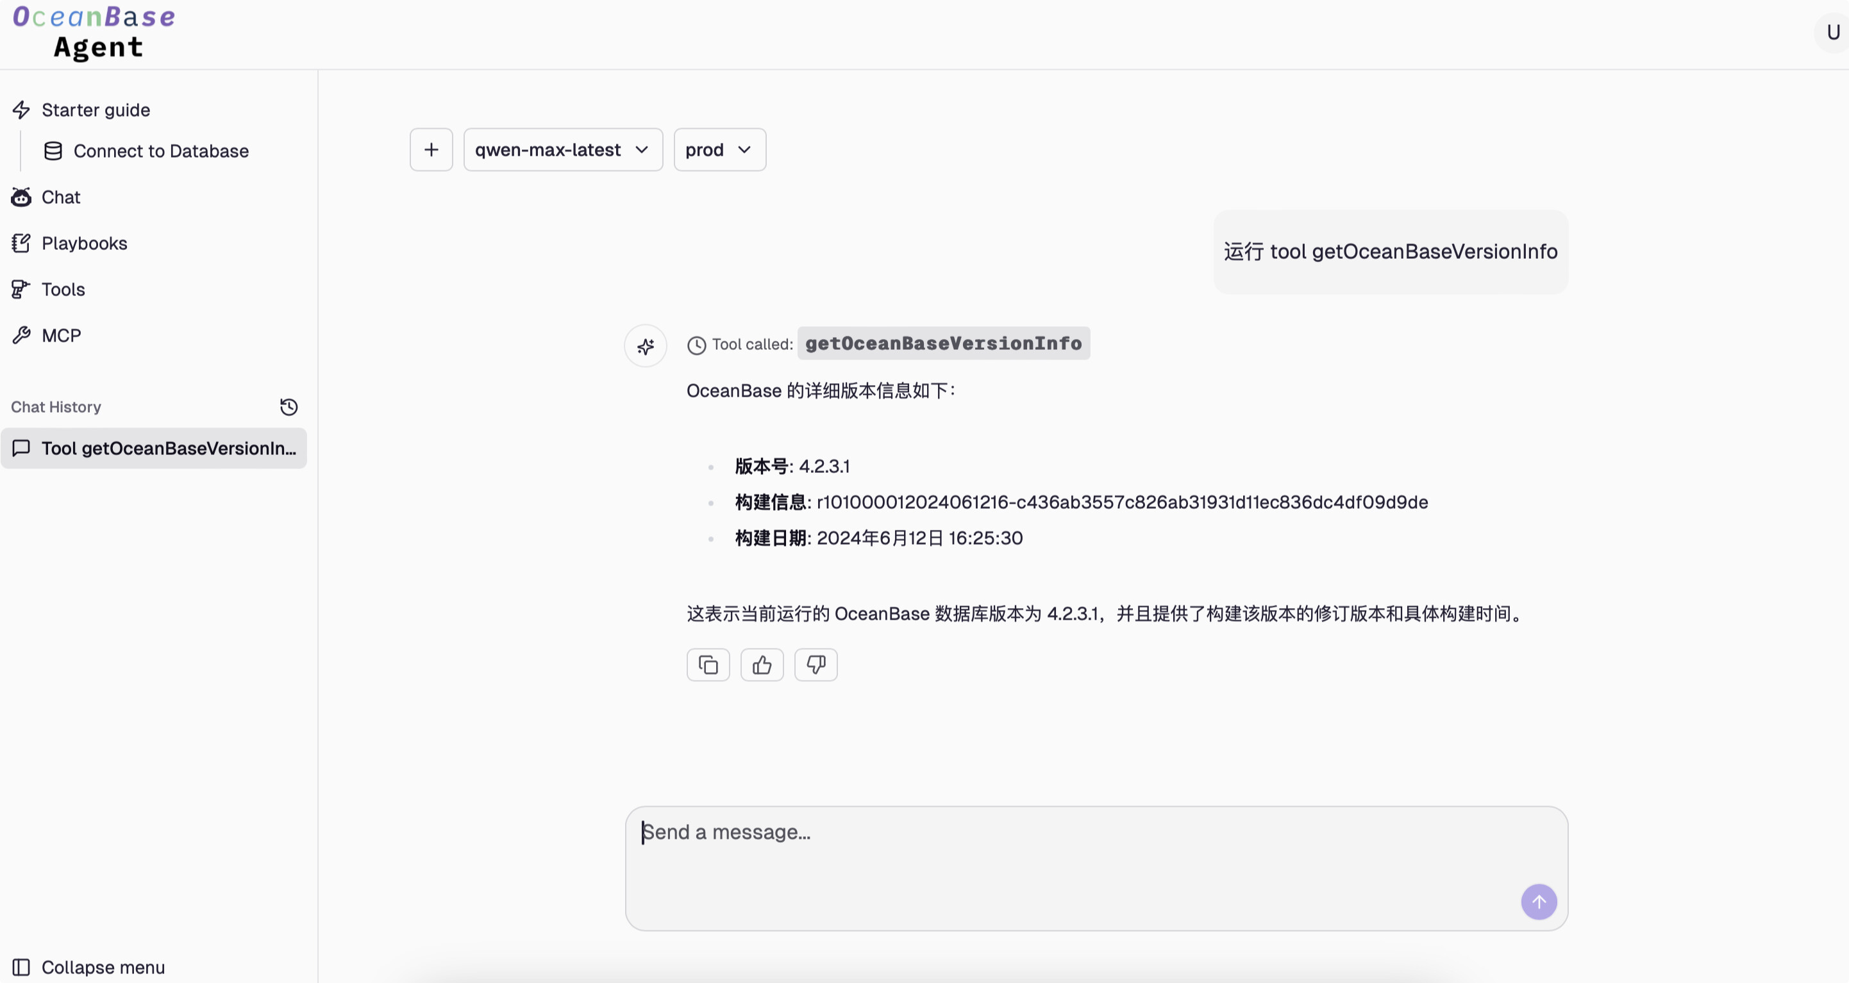
Task: Open Starter guide menu item
Action: pyautogui.click(x=96, y=110)
